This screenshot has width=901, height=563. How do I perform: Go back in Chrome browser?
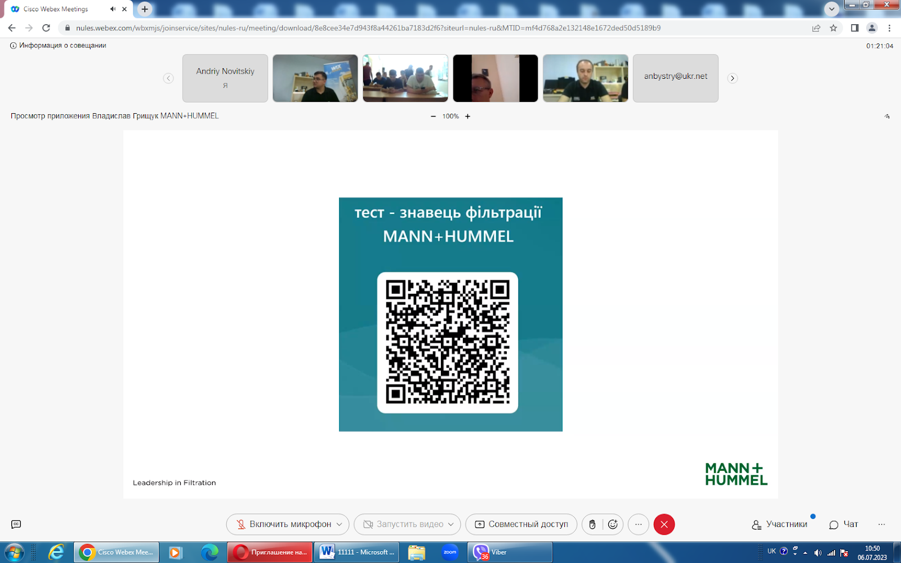[12, 28]
